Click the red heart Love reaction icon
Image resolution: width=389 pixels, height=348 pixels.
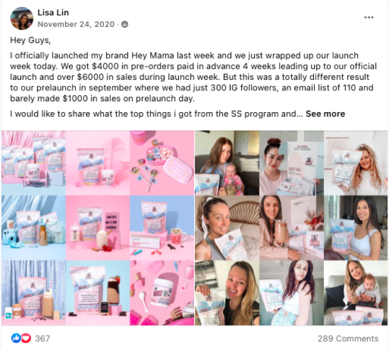[26, 338]
